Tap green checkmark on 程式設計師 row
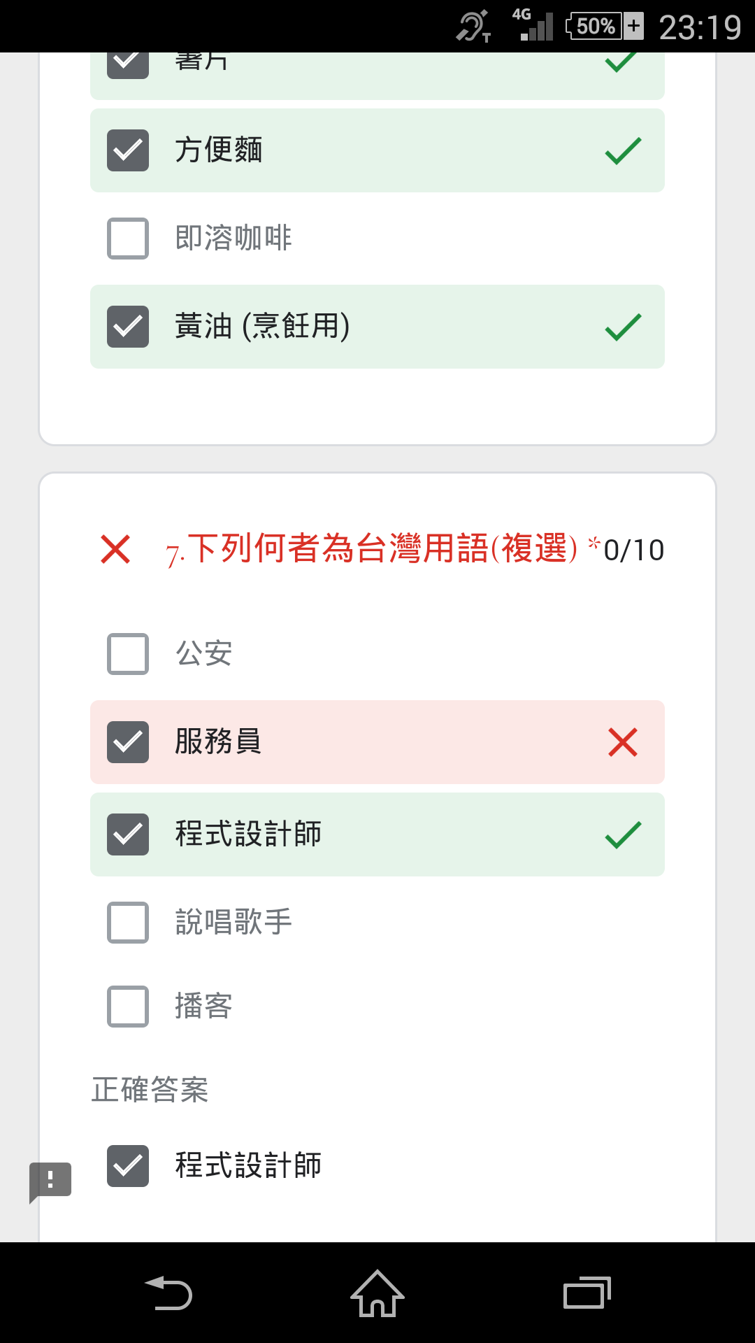The height and width of the screenshot is (1343, 755). pyautogui.click(x=623, y=834)
